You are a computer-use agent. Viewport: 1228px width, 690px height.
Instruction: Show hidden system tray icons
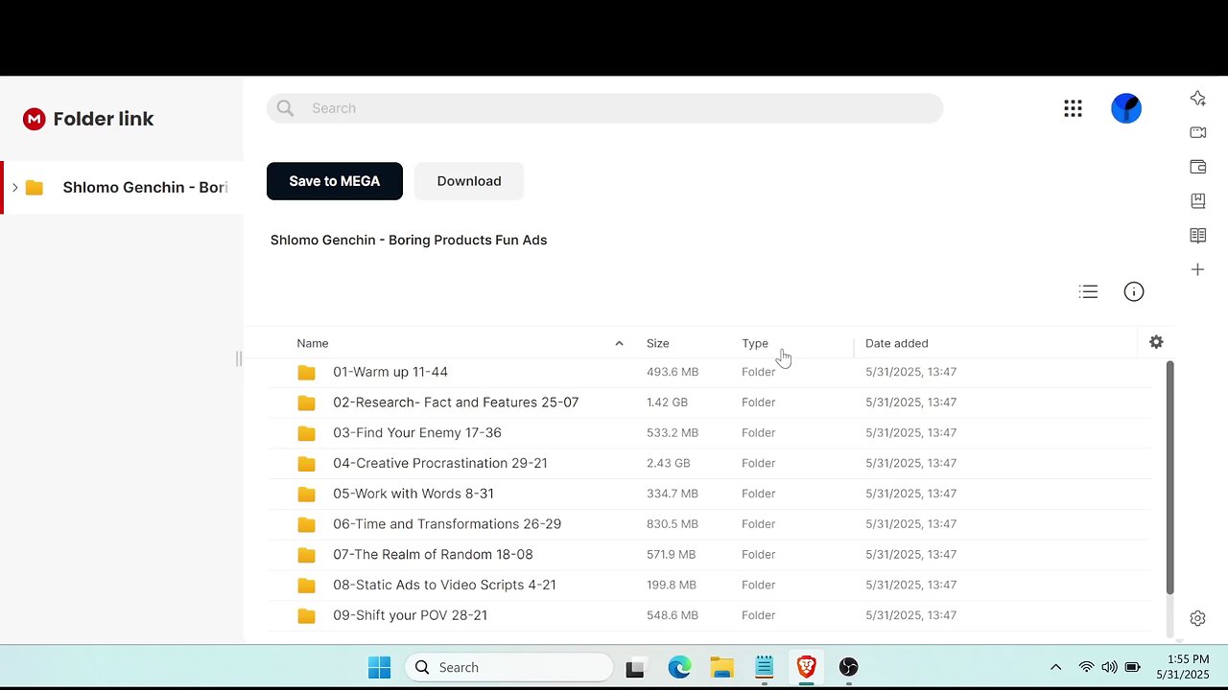[x=1055, y=667]
